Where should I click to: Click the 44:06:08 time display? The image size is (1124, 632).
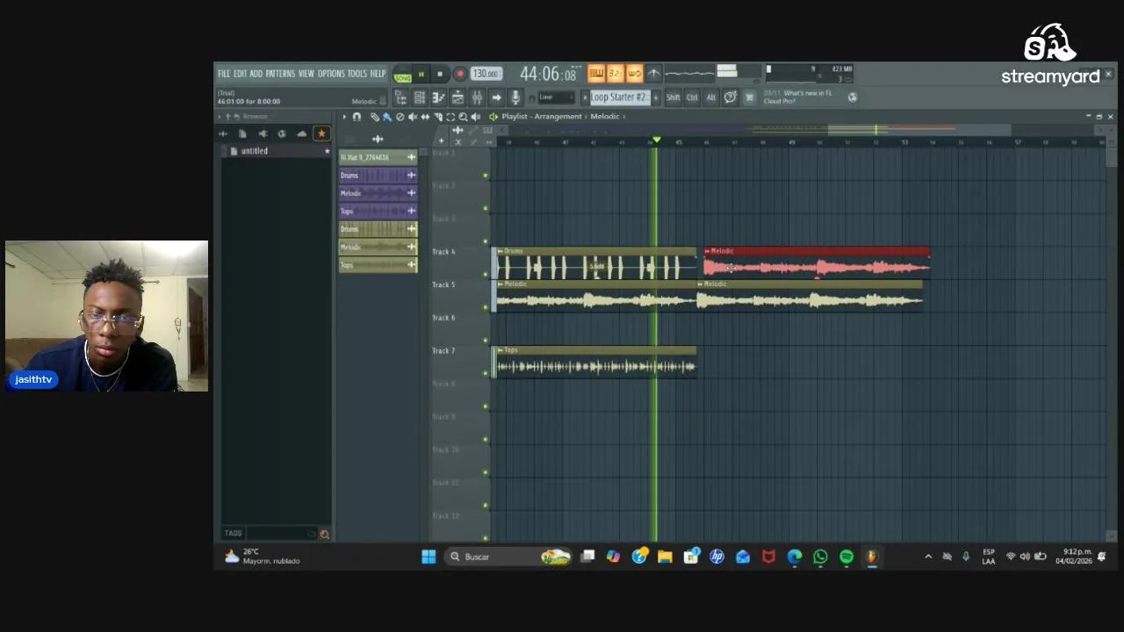tap(548, 75)
